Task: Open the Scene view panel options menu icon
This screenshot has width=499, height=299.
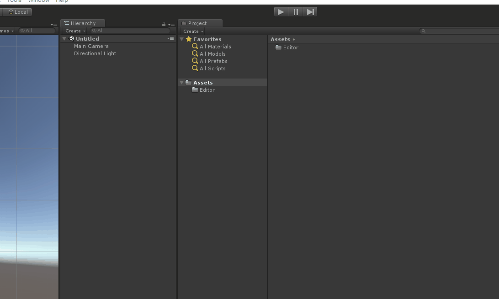Action: click(x=54, y=25)
